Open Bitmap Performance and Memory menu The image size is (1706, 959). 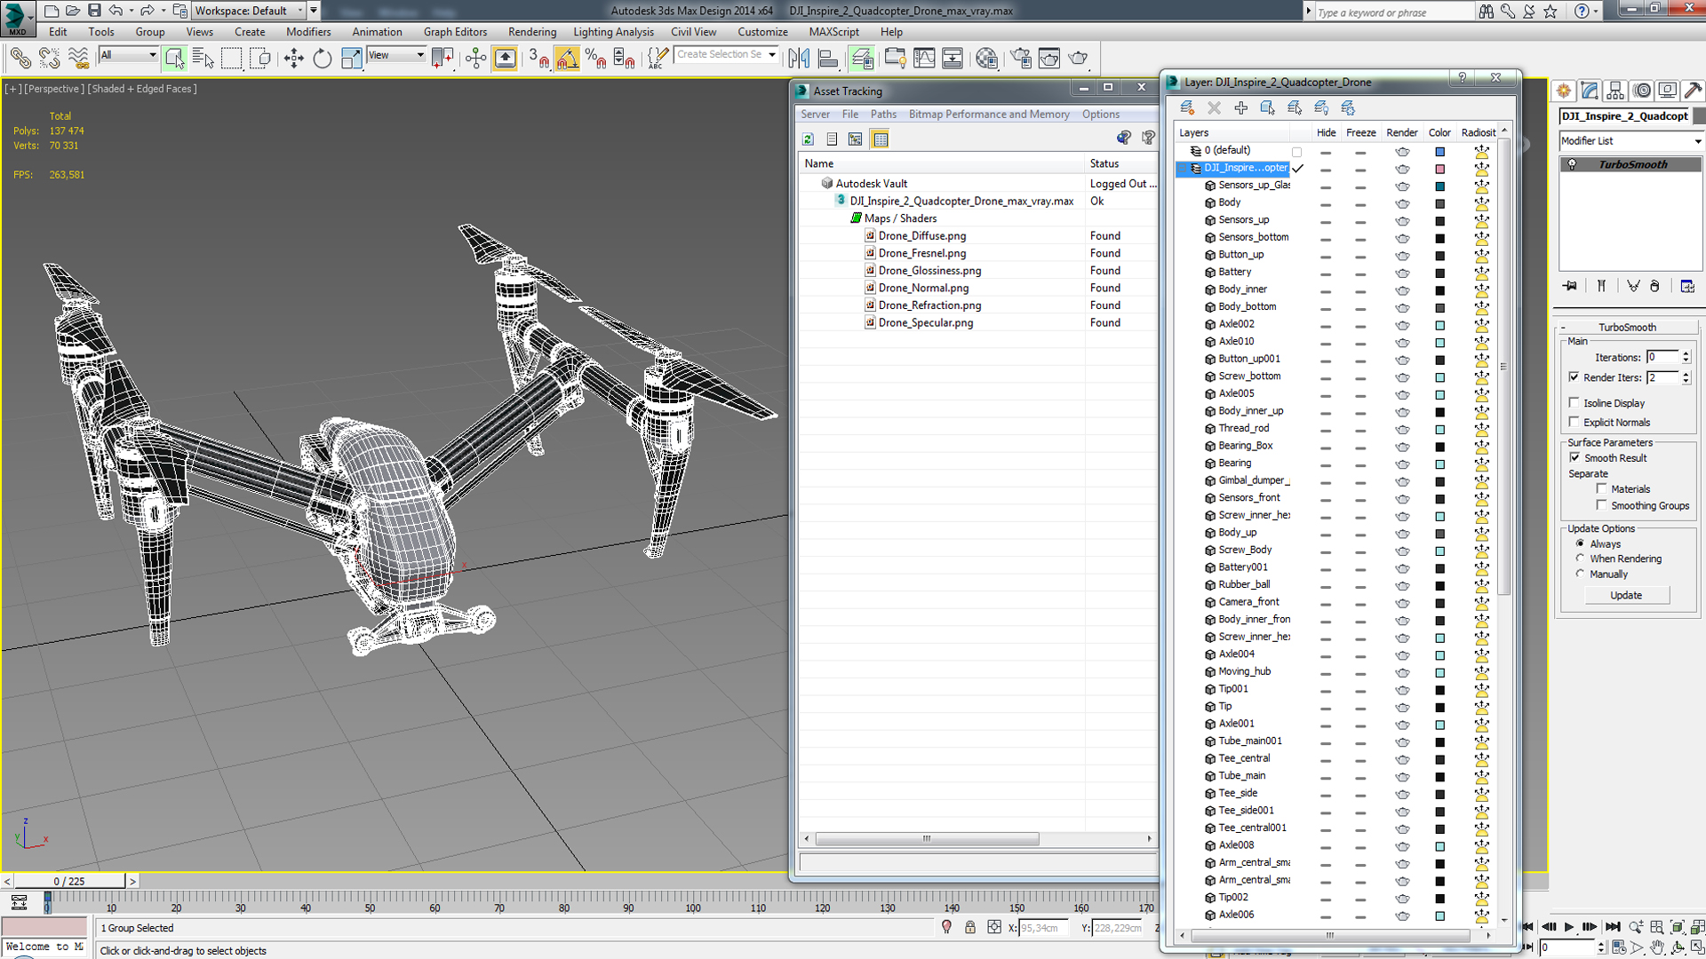[x=988, y=115]
